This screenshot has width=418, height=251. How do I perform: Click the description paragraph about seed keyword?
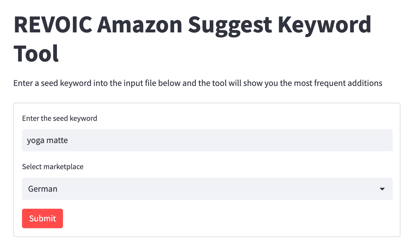pyautogui.click(x=198, y=83)
